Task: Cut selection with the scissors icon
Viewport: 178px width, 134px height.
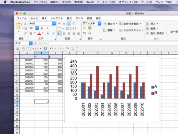Action: click(x=25, y=24)
